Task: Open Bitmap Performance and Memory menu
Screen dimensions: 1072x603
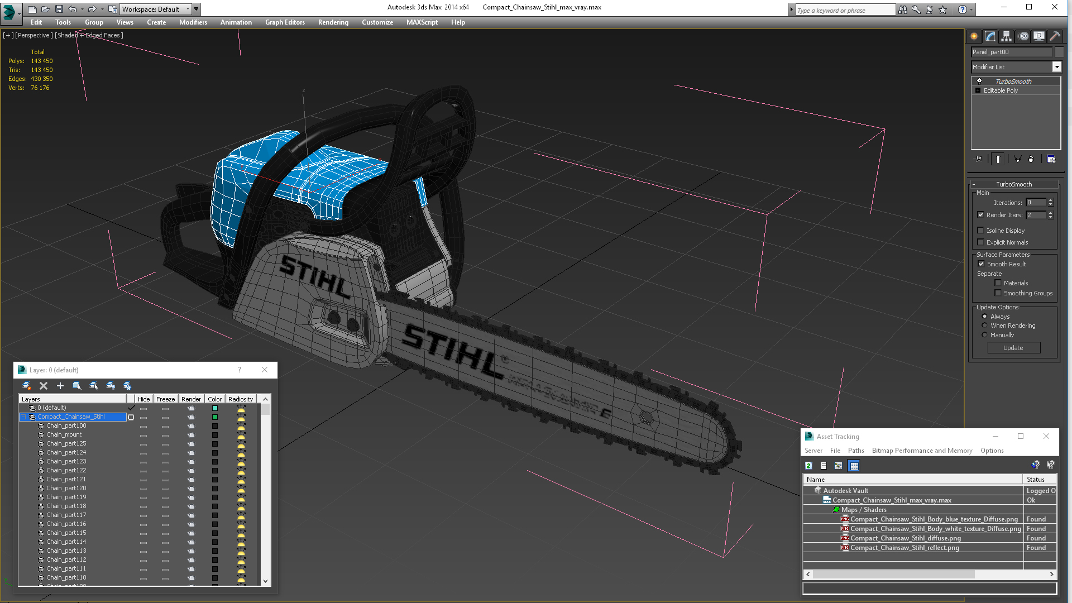Action: (x=922, y=451)
